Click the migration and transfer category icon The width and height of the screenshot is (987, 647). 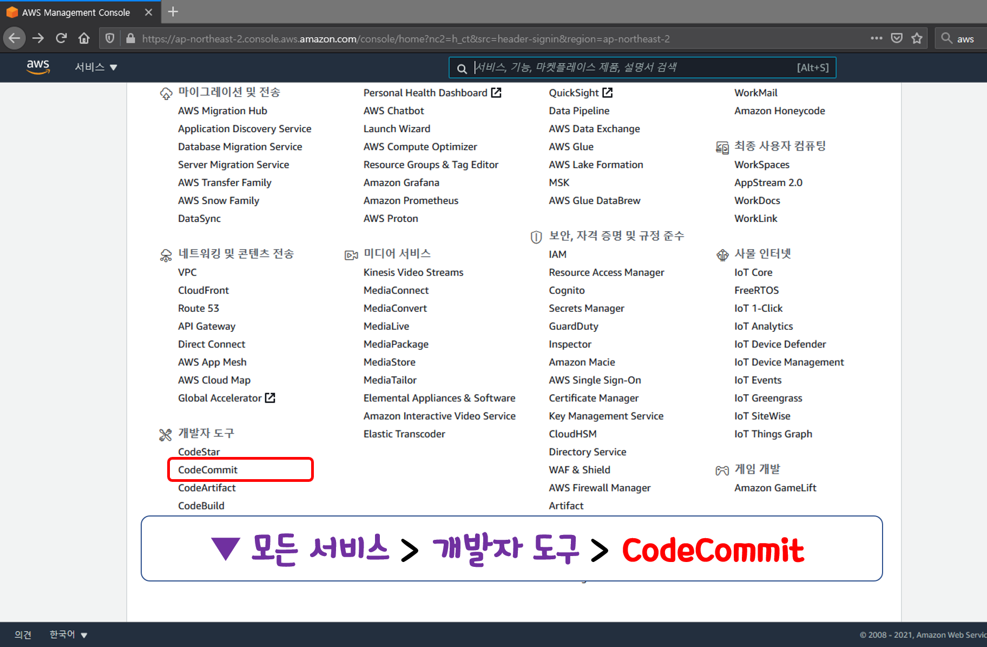tap(166, 94)
